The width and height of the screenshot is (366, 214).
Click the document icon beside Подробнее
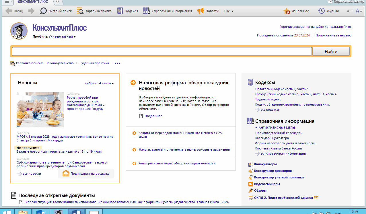(x=141, y=116)
